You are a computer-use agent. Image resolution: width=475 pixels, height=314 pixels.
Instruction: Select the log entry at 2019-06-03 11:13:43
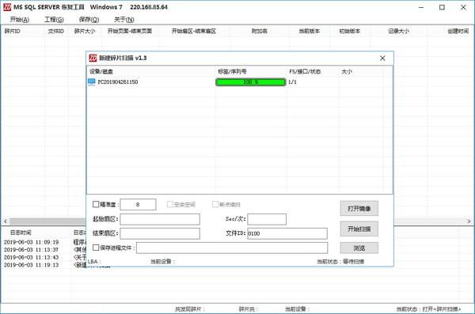pos(31,257)
